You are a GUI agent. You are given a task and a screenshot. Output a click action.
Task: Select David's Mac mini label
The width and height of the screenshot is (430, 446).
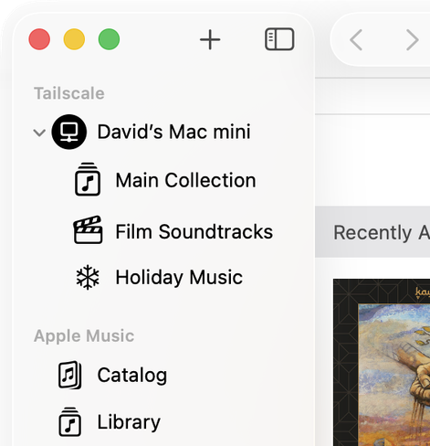click(173, 132)
